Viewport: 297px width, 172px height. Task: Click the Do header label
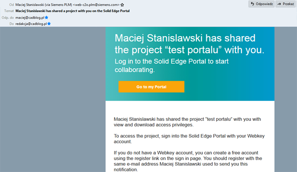pos(12,24)
